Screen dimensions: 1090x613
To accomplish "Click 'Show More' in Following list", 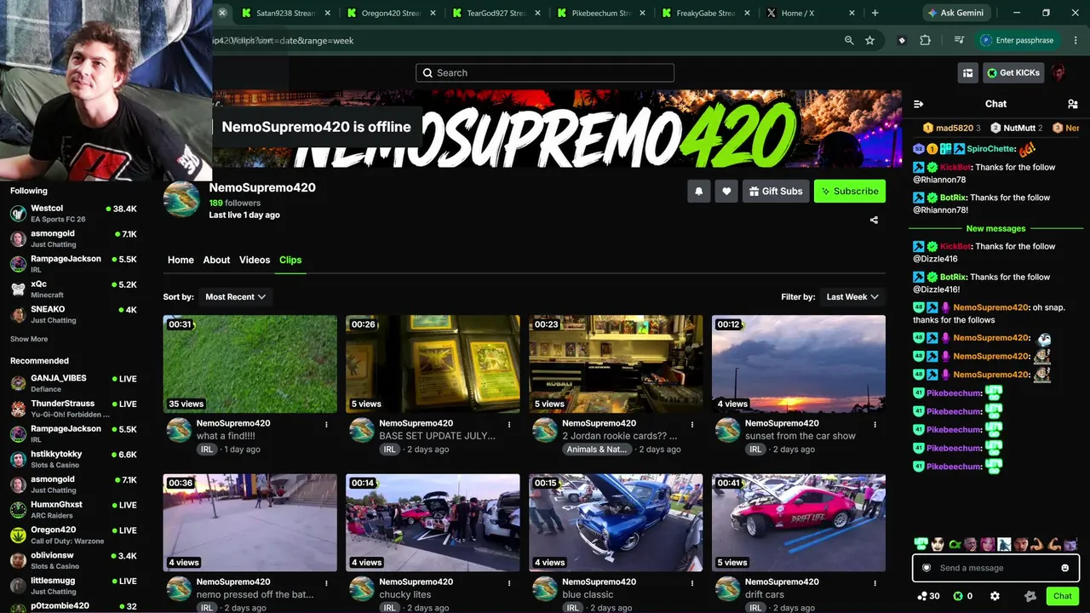I will click(x=29, y=339).
